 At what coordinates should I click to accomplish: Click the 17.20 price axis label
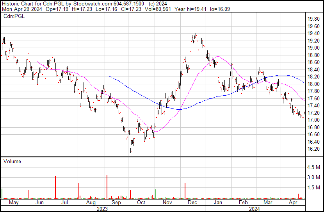(313, 113)
